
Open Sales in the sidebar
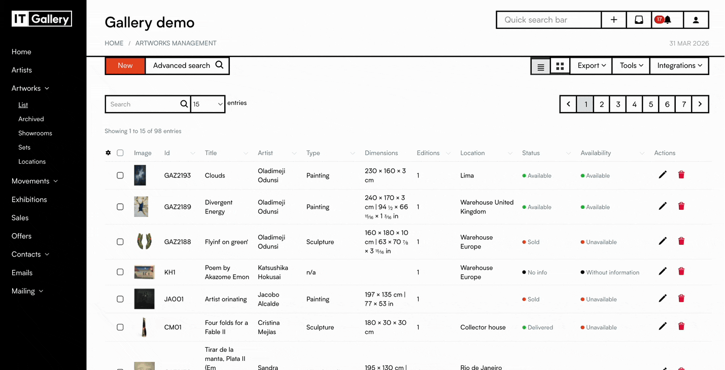[20, 217]
